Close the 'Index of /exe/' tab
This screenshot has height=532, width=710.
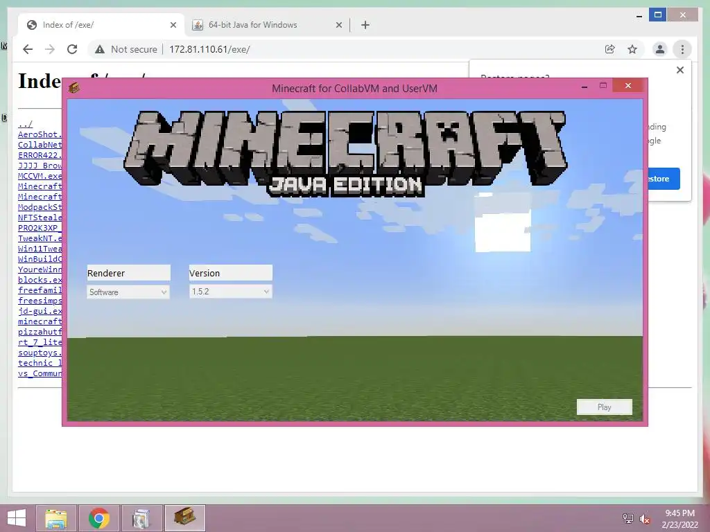coord(173,25)
